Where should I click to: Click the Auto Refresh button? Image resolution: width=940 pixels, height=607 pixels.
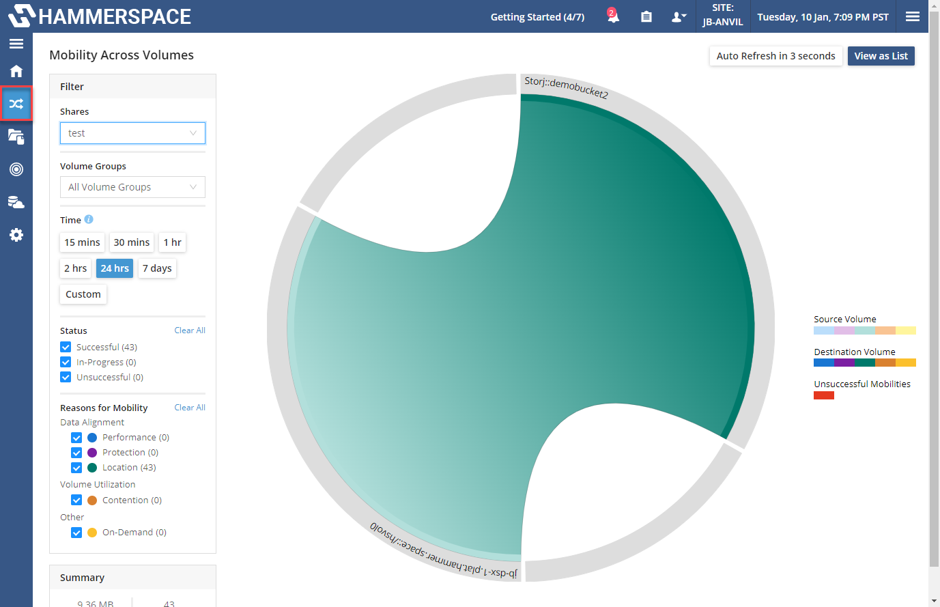click(x=776, y=56)
